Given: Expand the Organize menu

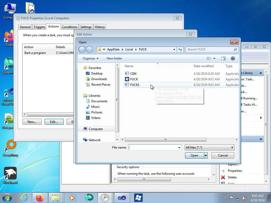Looking at the screenshot, I should 91,58.
